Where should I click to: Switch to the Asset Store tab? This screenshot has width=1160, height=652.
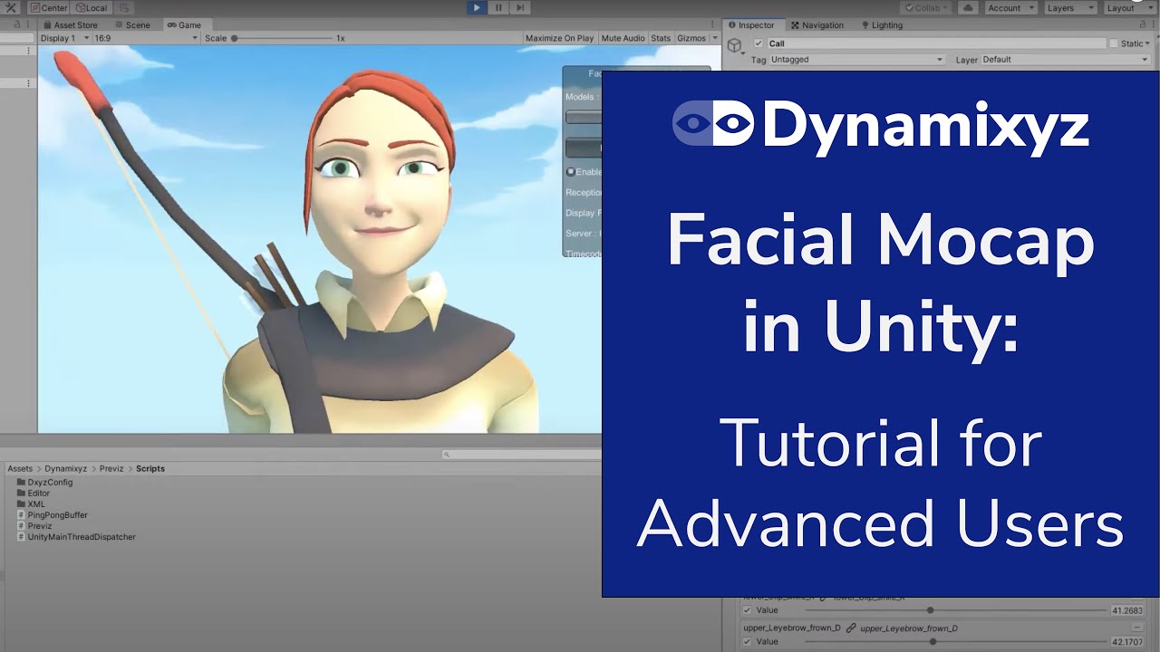coord(70,25)
